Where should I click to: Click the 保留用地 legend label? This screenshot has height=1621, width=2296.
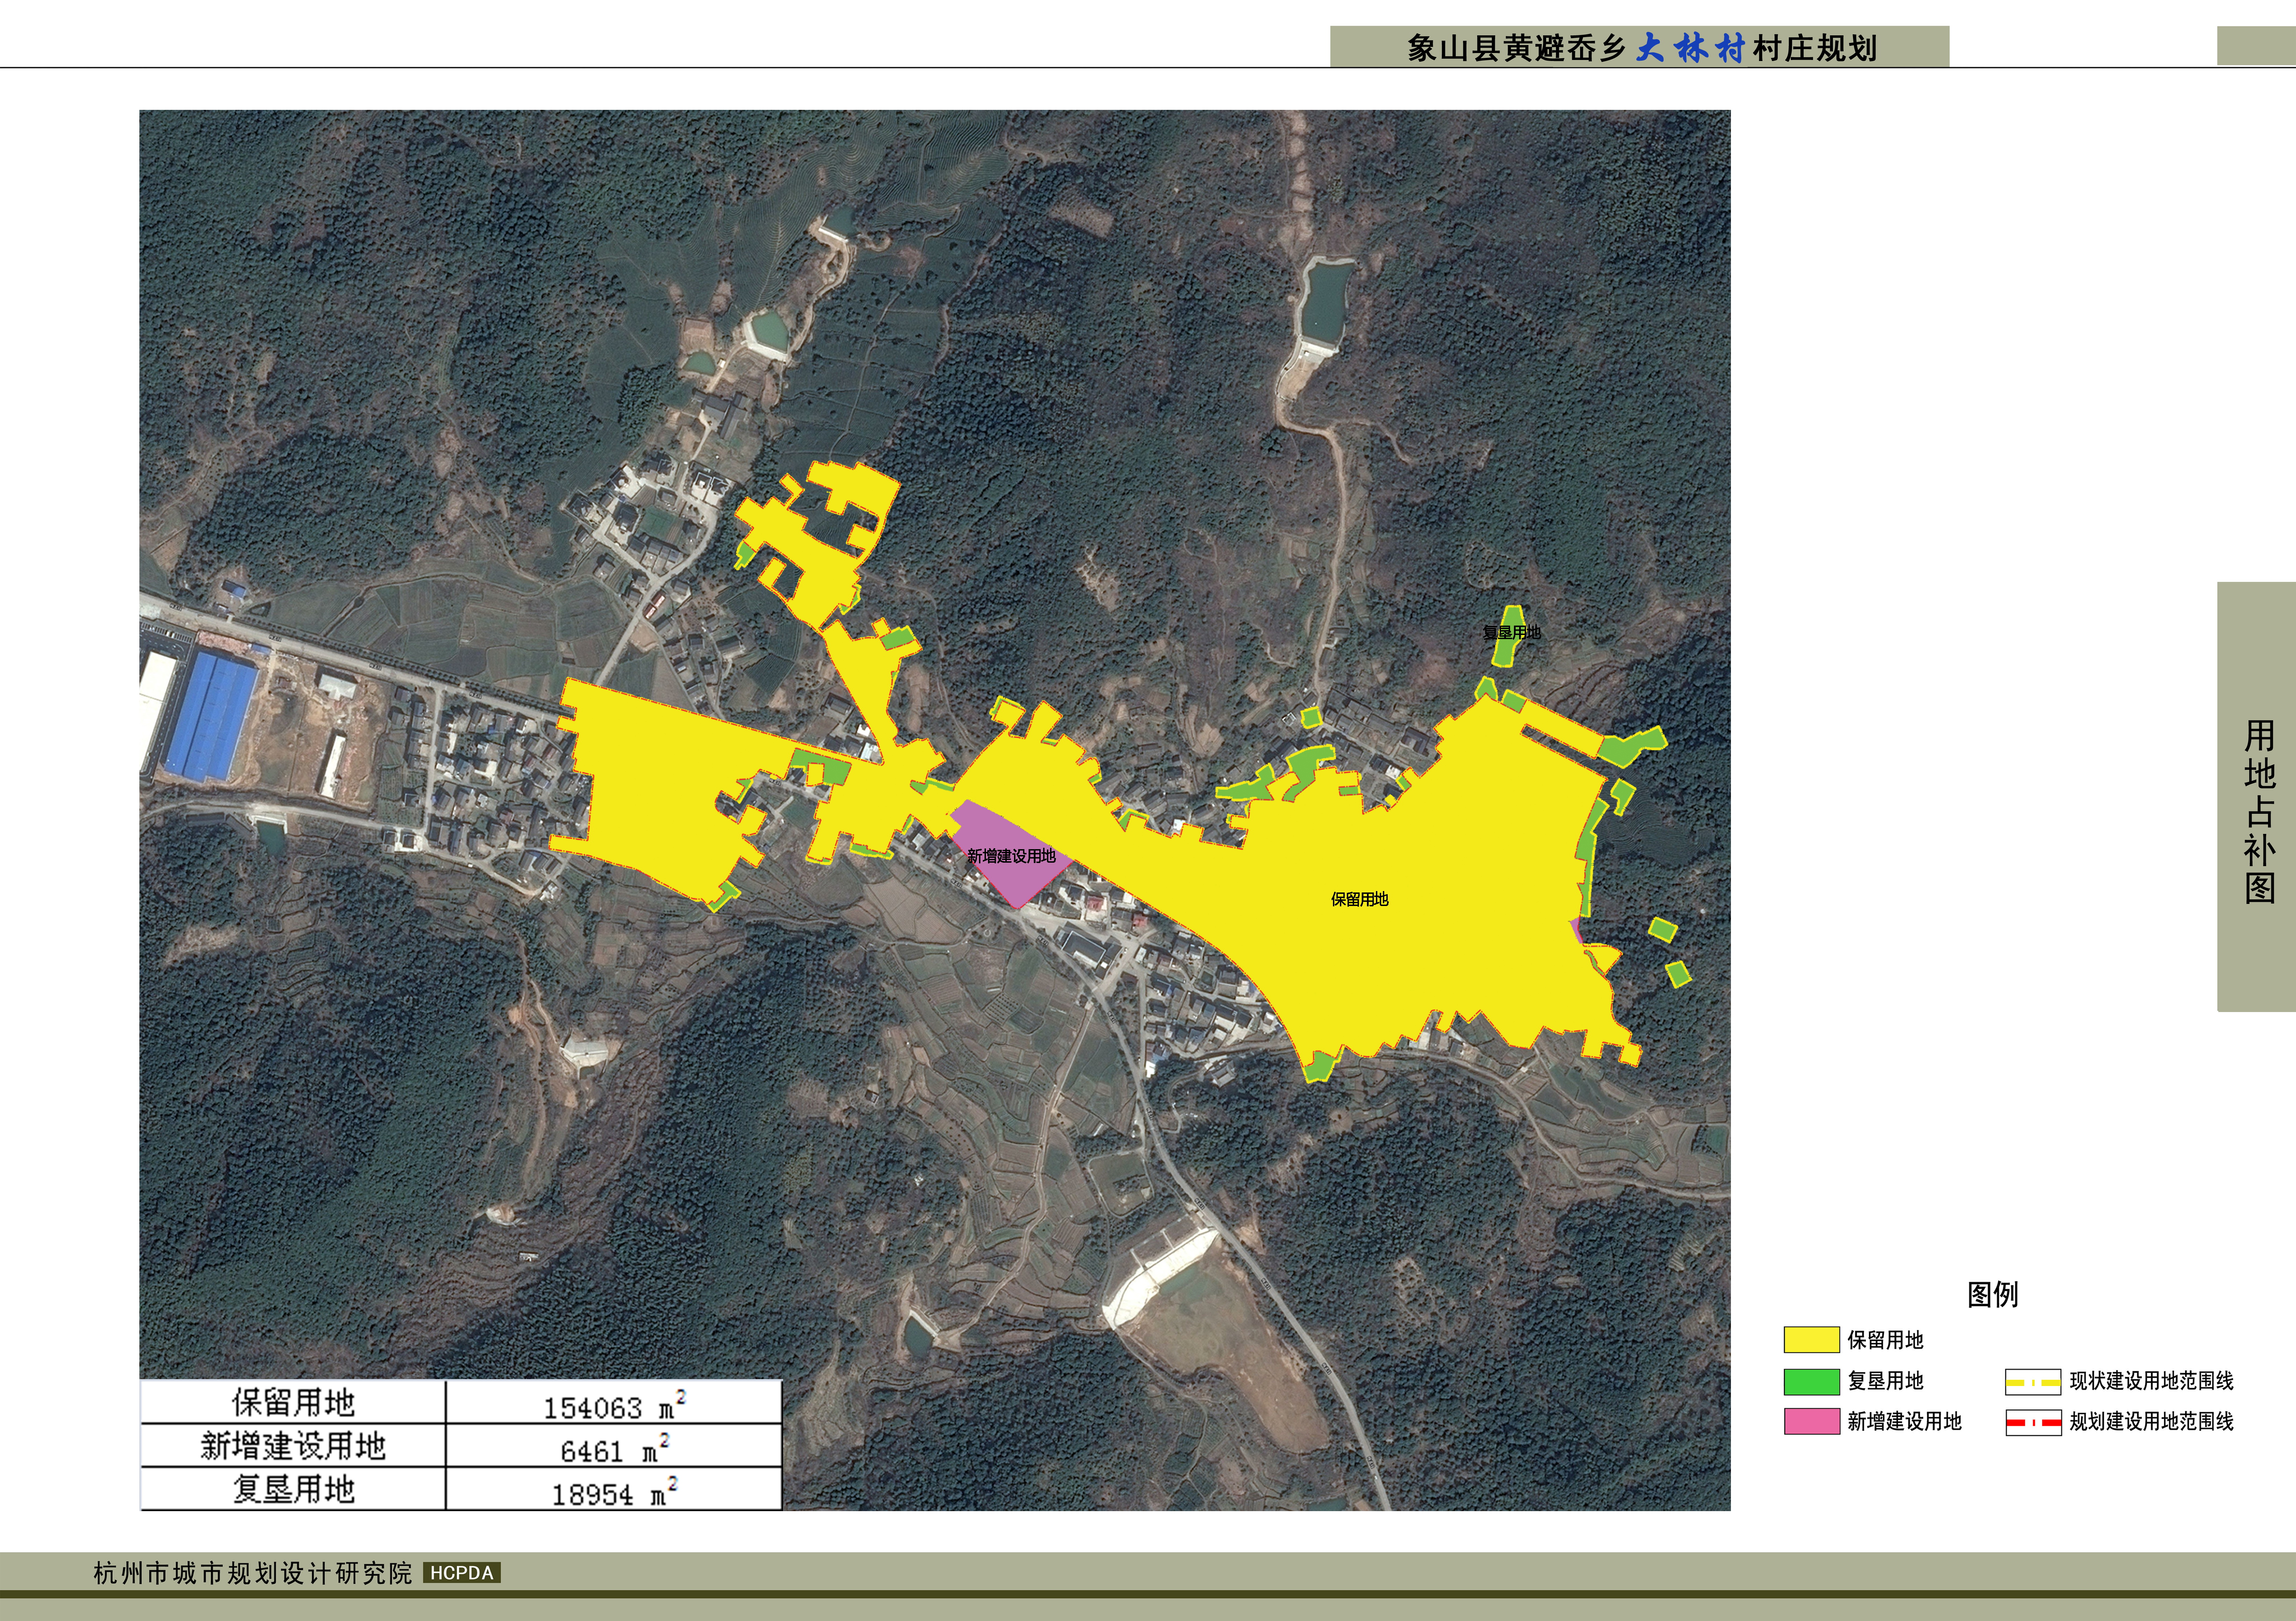[x=1885, y=1340]
